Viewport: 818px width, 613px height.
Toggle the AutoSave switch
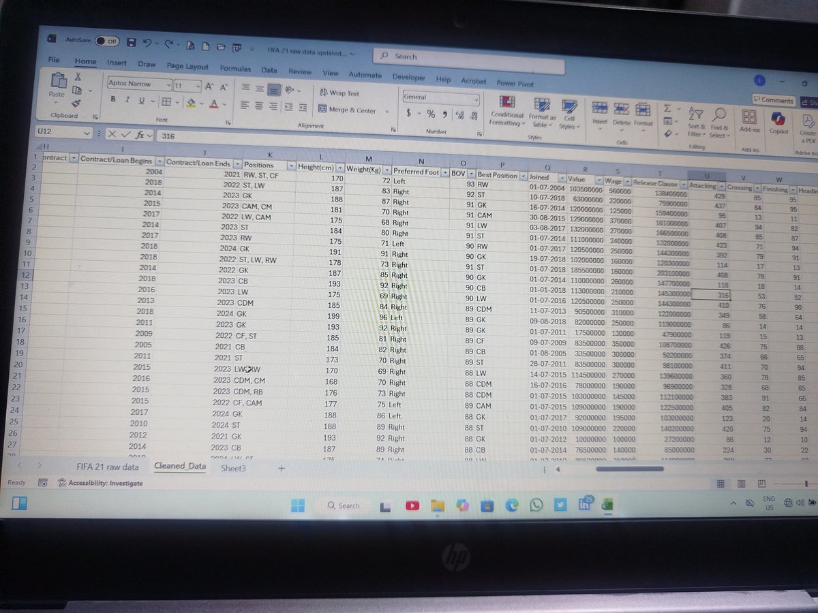[108, 41]
